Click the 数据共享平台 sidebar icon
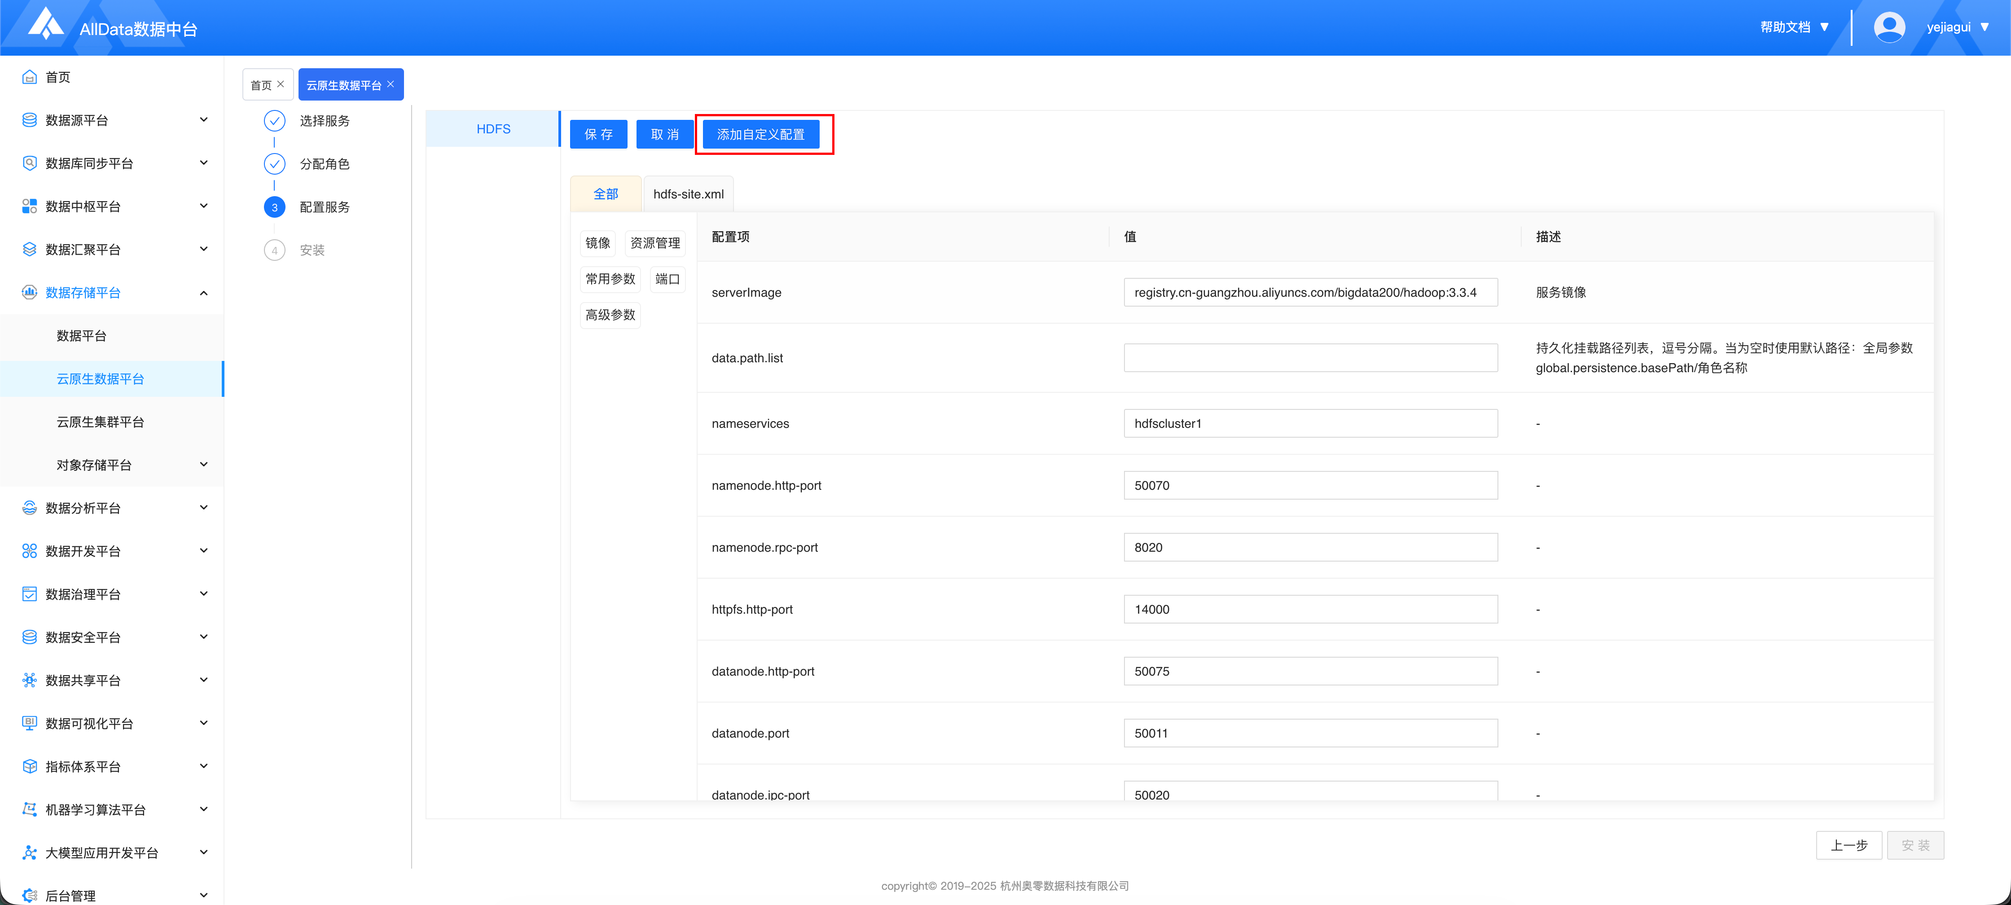This screenshot has height=905, width=2011. point(30,679)
